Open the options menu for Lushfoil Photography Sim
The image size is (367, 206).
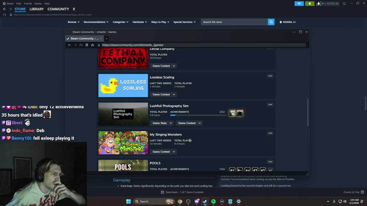pyautogui.click(x=270, y=104)
